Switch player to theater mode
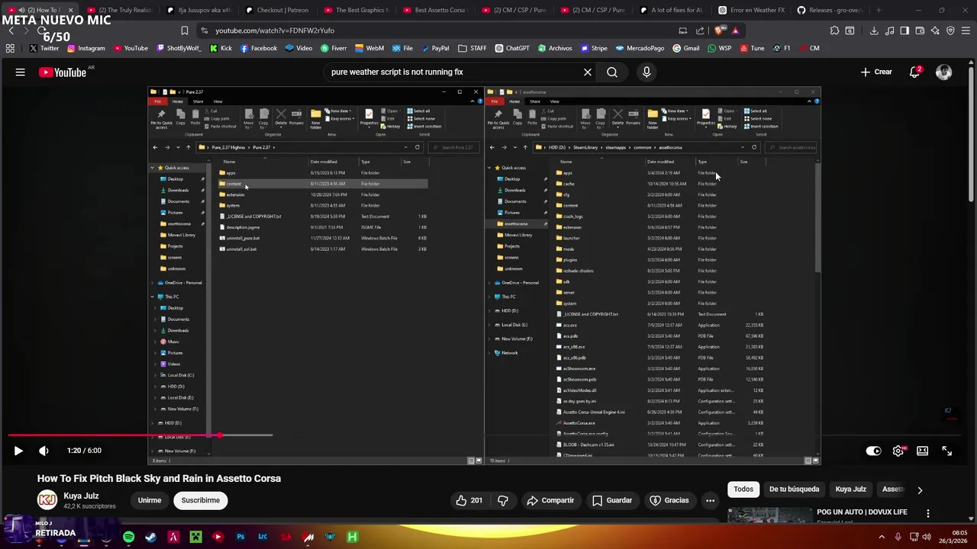977x549 pixels. click(923, 451)
